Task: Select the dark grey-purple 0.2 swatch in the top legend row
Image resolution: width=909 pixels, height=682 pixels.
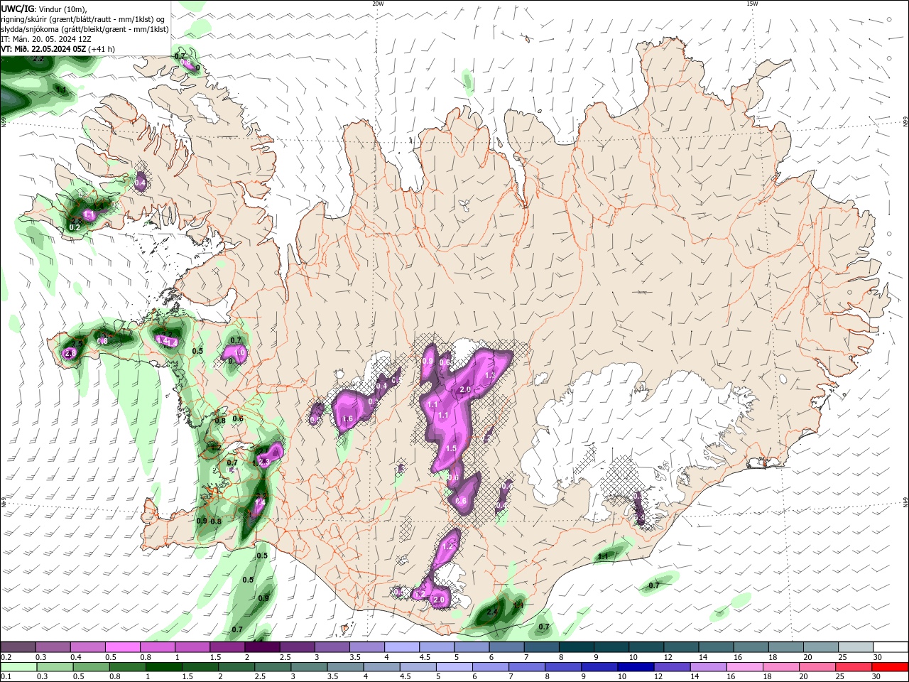Action: (x=18, y=646)
